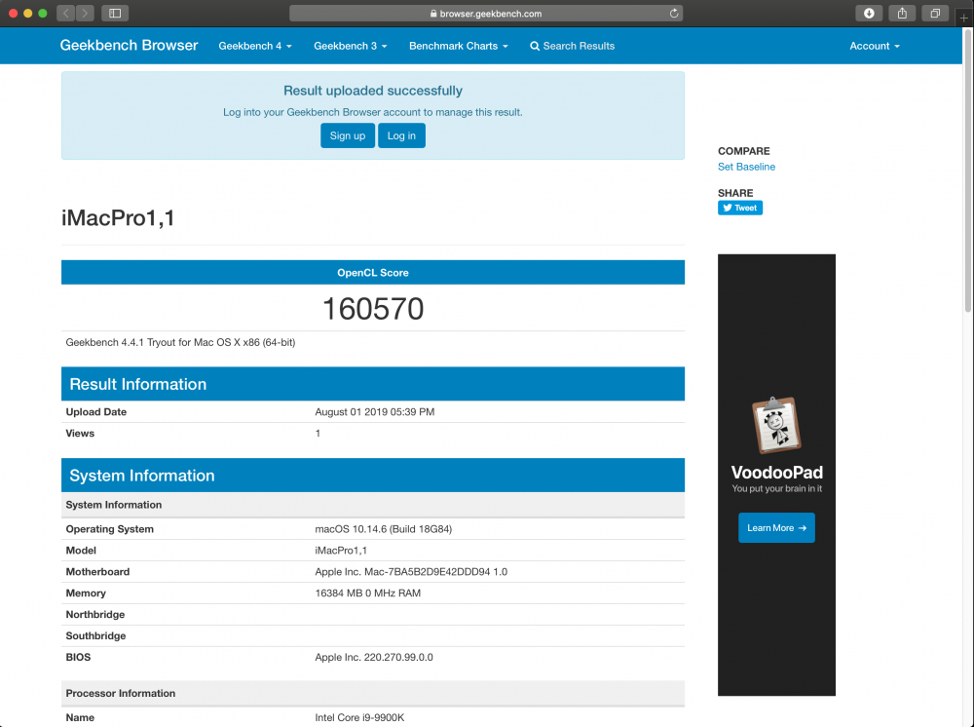This screenshot has height=727, width=974.
Task: Click the OpenCL score 160570
Action: click(x=373, y=309)
